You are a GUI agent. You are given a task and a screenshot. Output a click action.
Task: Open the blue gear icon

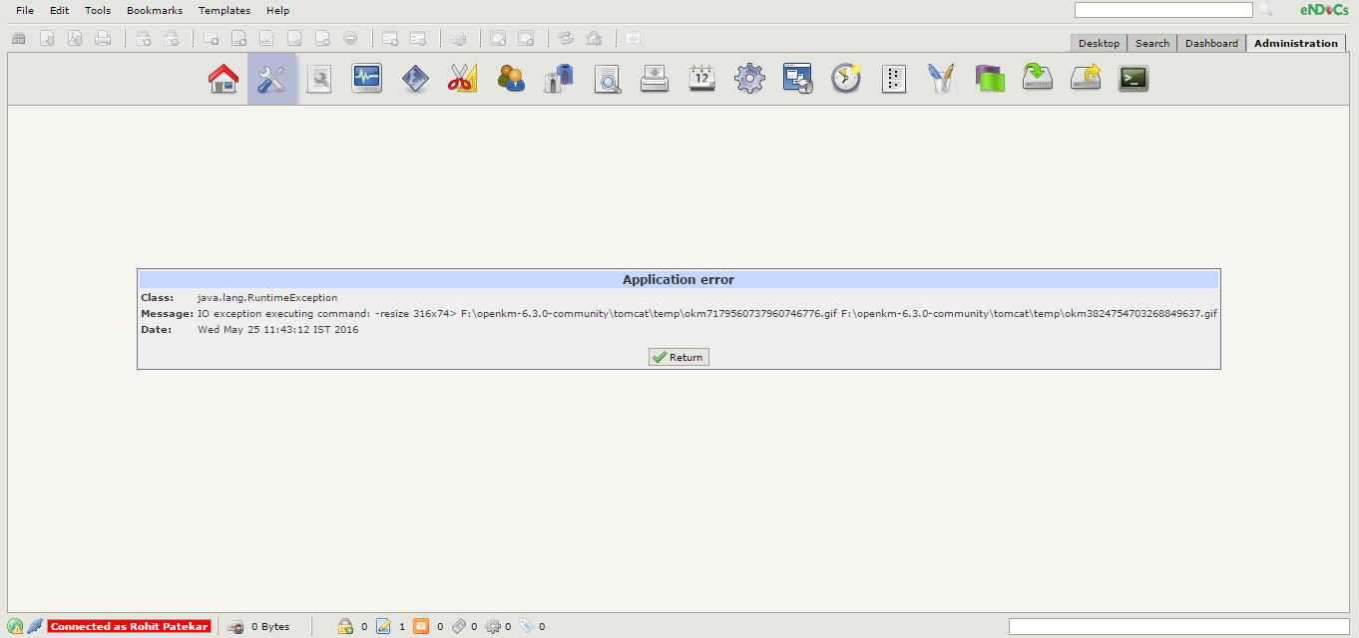749,79
